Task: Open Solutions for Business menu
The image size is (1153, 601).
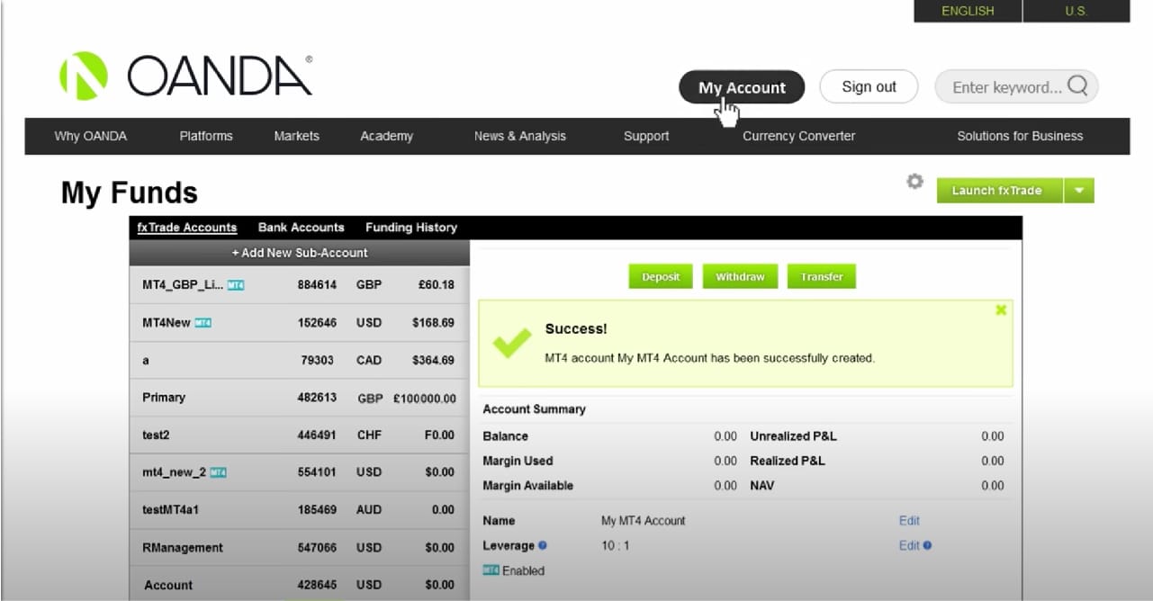Action: (x=1020, y=136)
